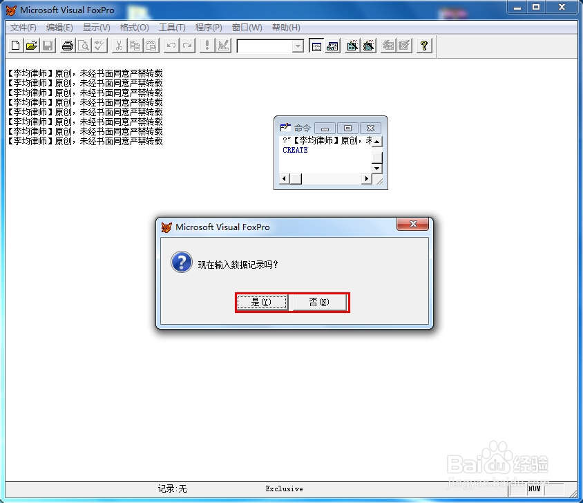Screen dimensions: 583x503
Task: Open the 格式(O) menu
Action: tap(134, 28)
